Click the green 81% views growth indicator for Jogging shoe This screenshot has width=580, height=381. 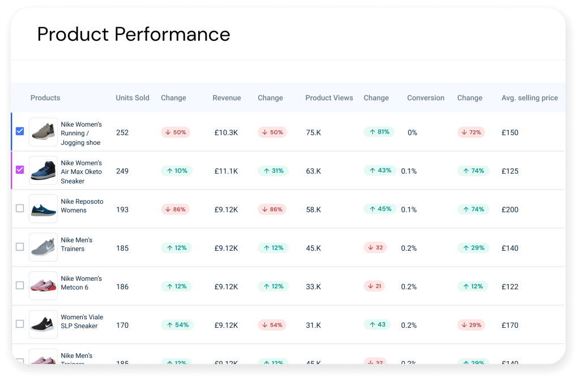[x=378, y=131]
